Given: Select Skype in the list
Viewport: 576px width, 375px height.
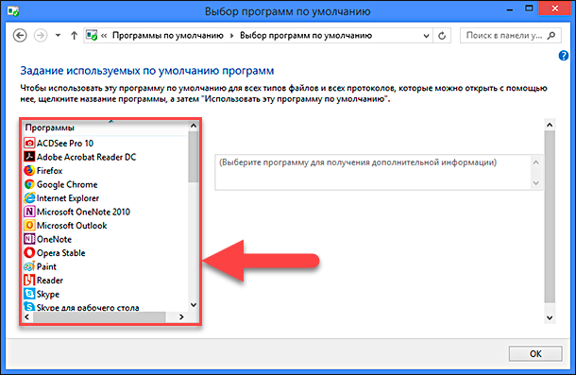Looking at the screenshot, I should [48, 294].
